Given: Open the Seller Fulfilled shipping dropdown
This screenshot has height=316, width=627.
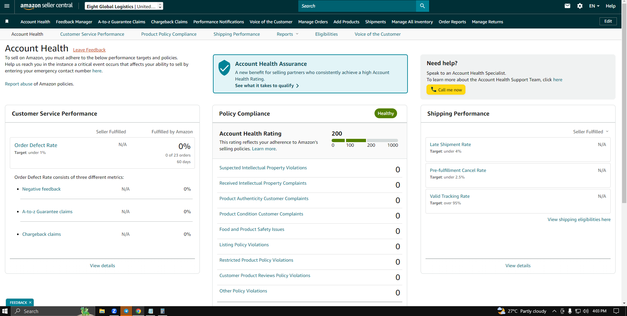Looking at the screenshot, I should (591, 132).
